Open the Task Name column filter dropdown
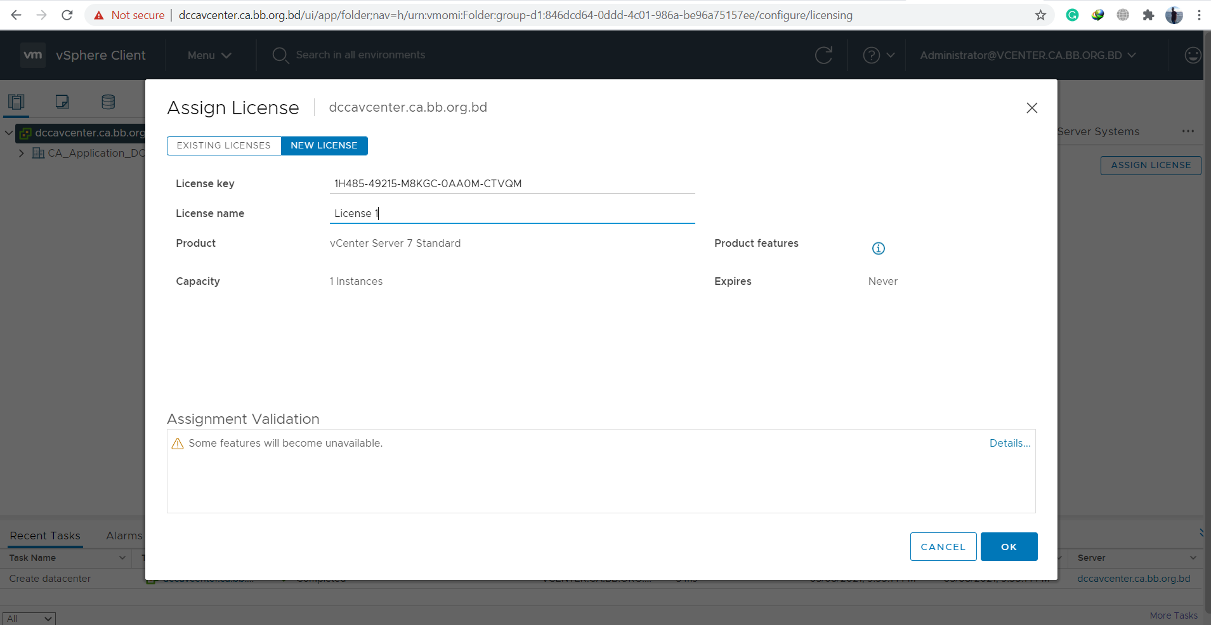Viewport: 1211px width, 625px height. point(122,558)
